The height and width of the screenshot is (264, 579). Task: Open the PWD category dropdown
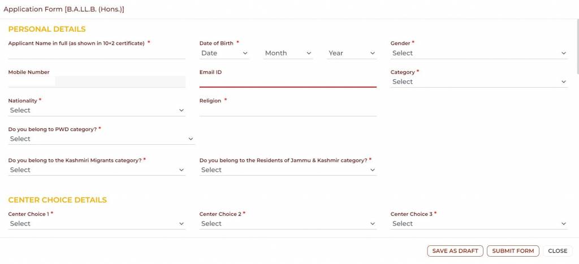pos(101,139)
